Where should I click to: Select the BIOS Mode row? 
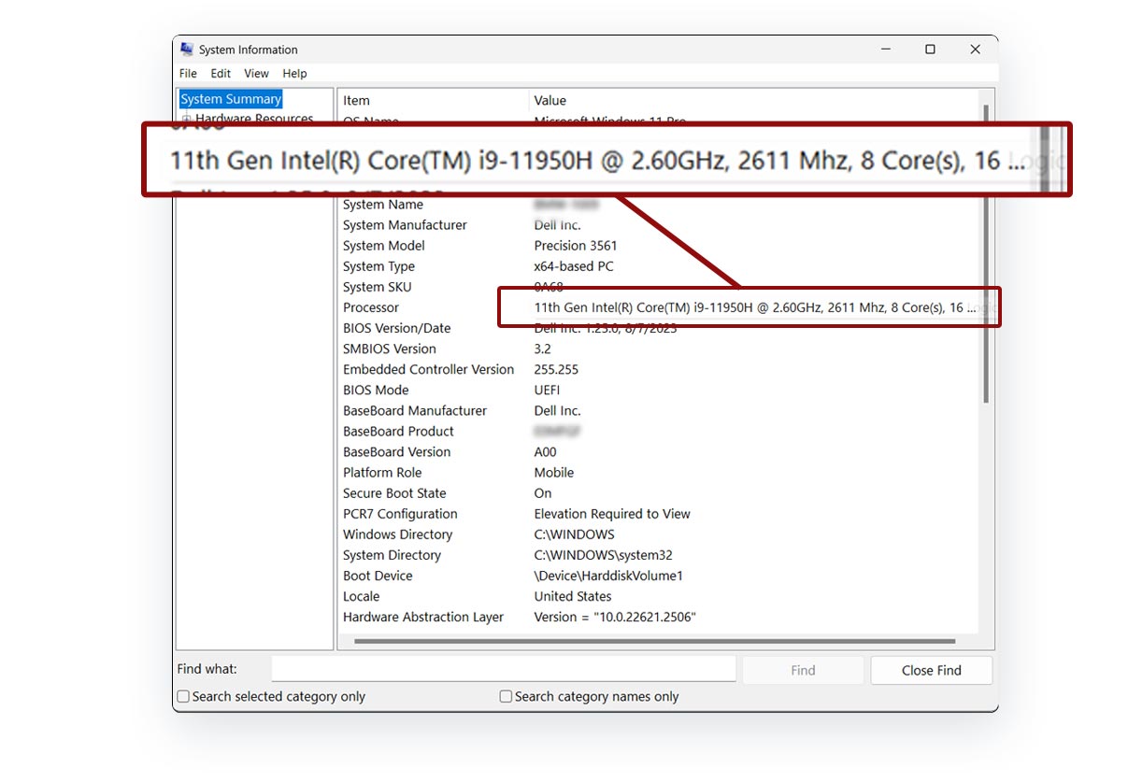click(x=658, y=390)
